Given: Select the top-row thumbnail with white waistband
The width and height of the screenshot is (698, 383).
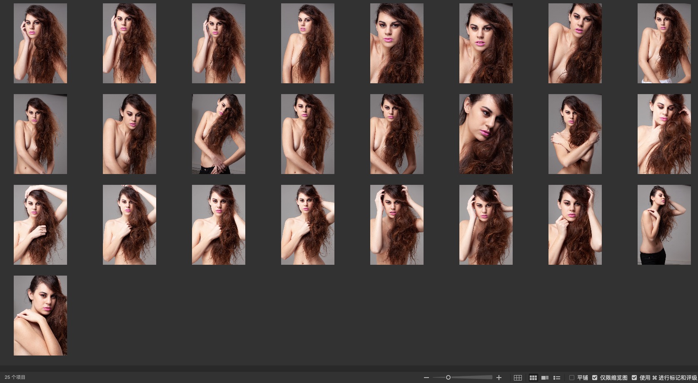Looking at the screenshot, I should (x=664, y=43).
